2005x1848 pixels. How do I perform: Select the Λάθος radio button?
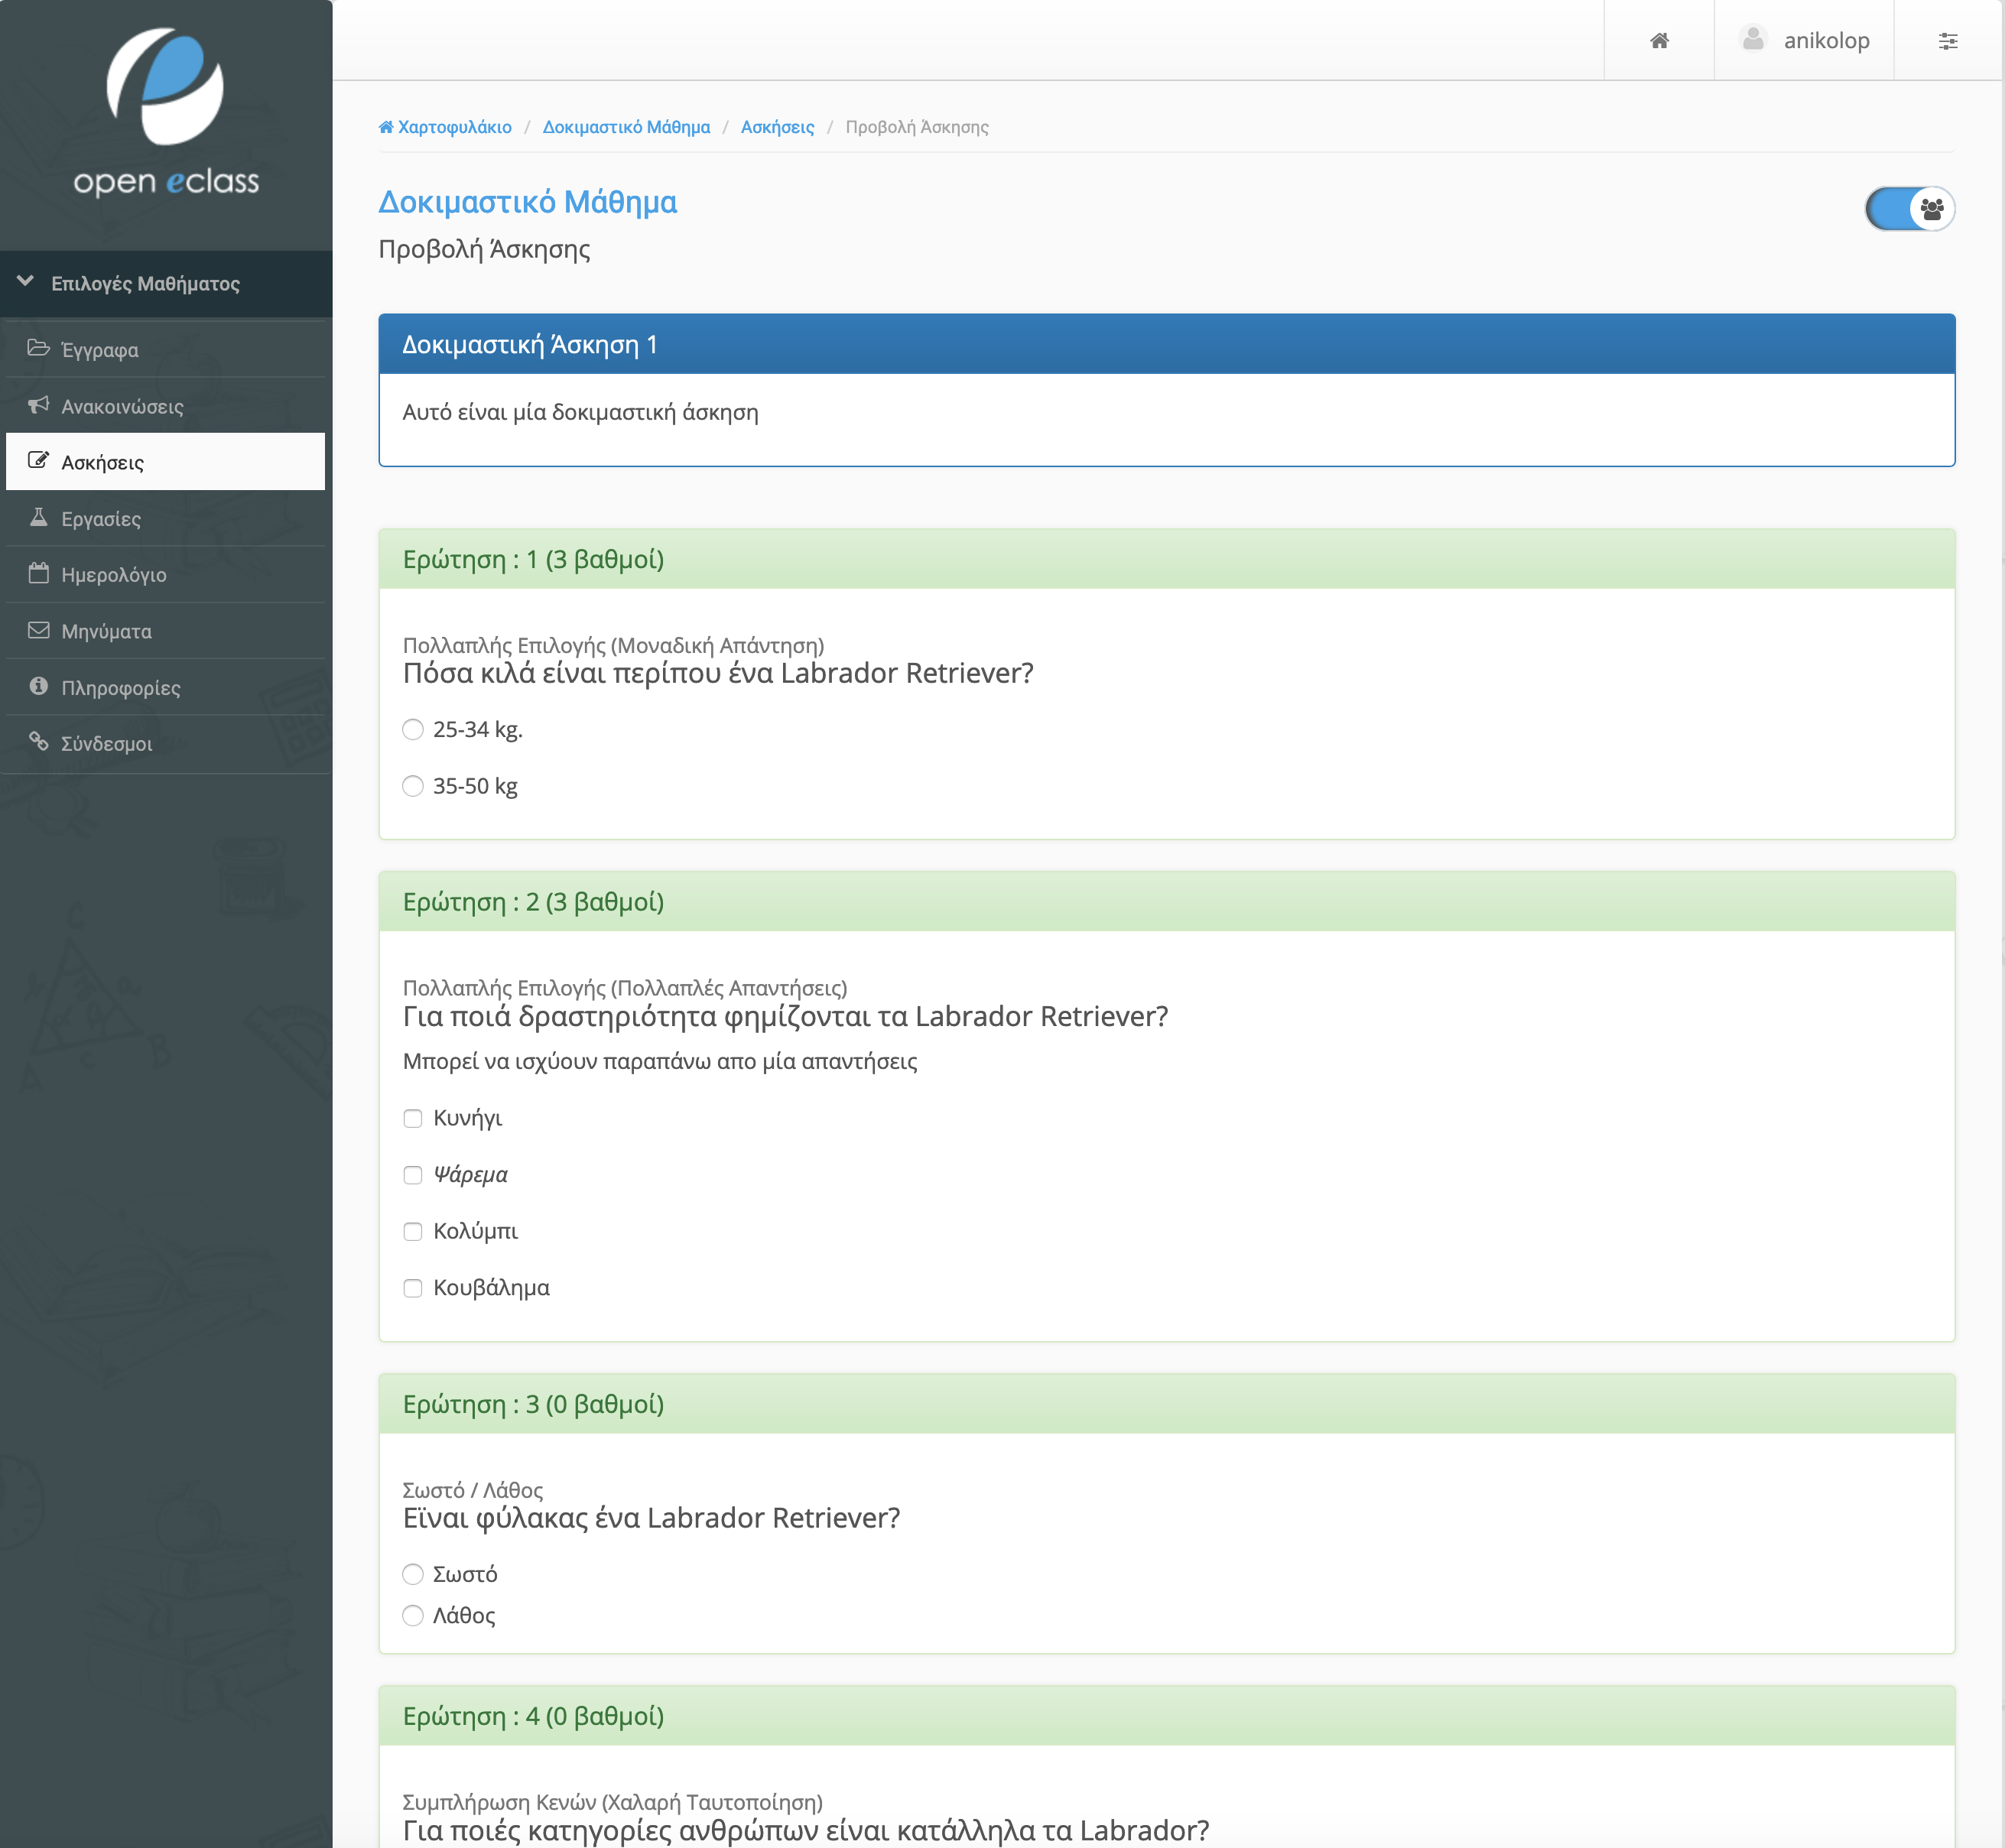click(x=413, y=1616)
